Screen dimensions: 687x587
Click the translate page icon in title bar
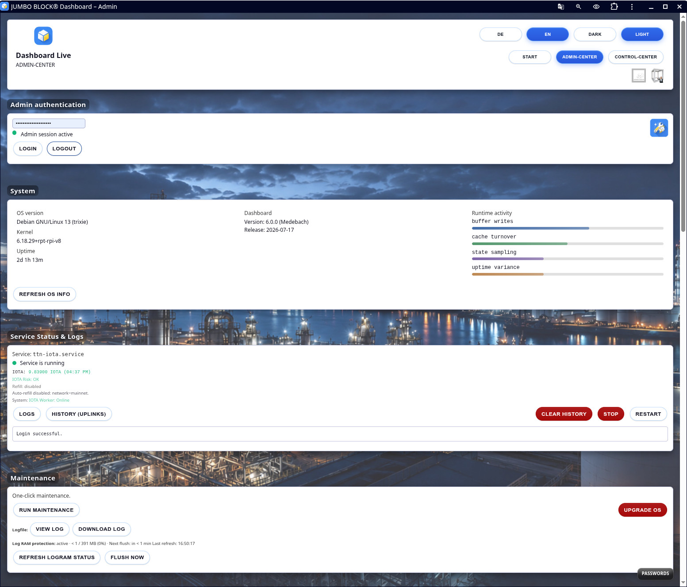(x=560, y=7)
